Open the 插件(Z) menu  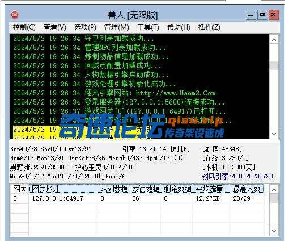tap(209, 27)
